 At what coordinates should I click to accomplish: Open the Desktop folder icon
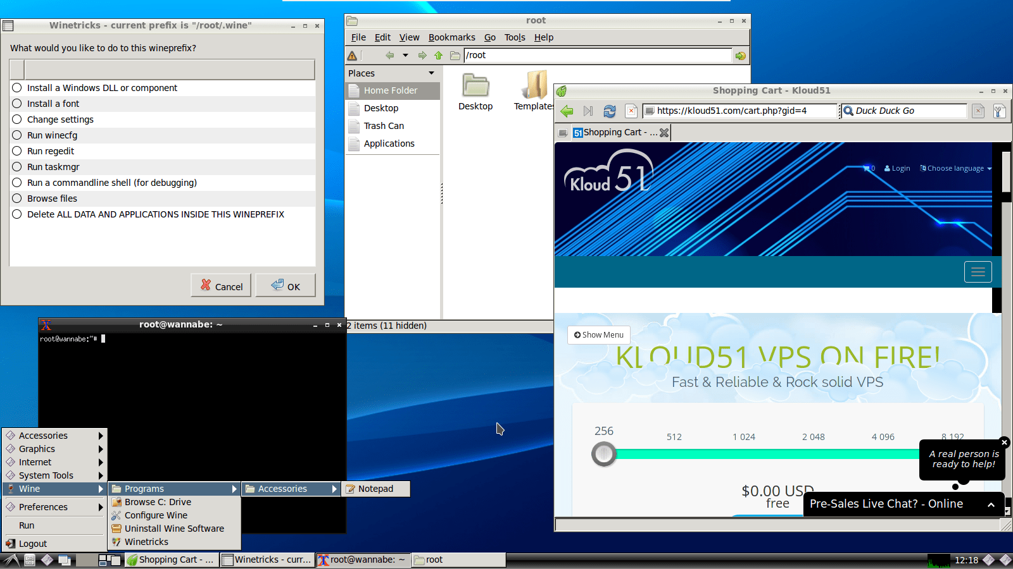pyautogui.click(x=475, y=92)
